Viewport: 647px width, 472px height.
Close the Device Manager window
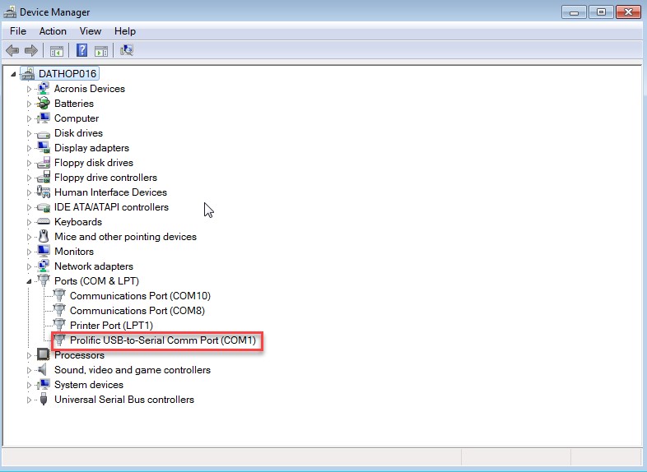[628, 12]
